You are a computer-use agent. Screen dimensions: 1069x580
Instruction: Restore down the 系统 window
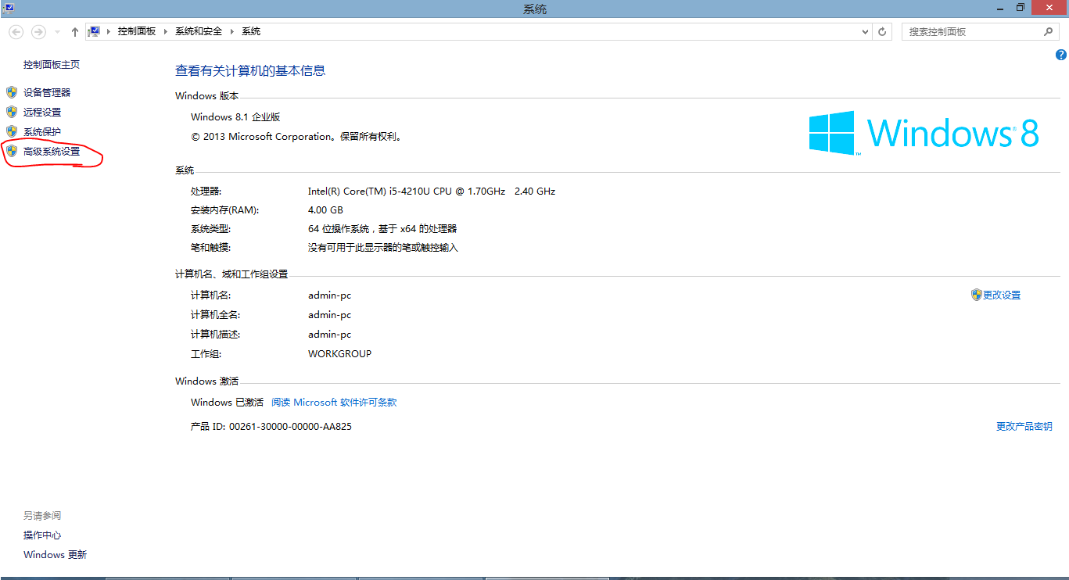click(1020, 7)
